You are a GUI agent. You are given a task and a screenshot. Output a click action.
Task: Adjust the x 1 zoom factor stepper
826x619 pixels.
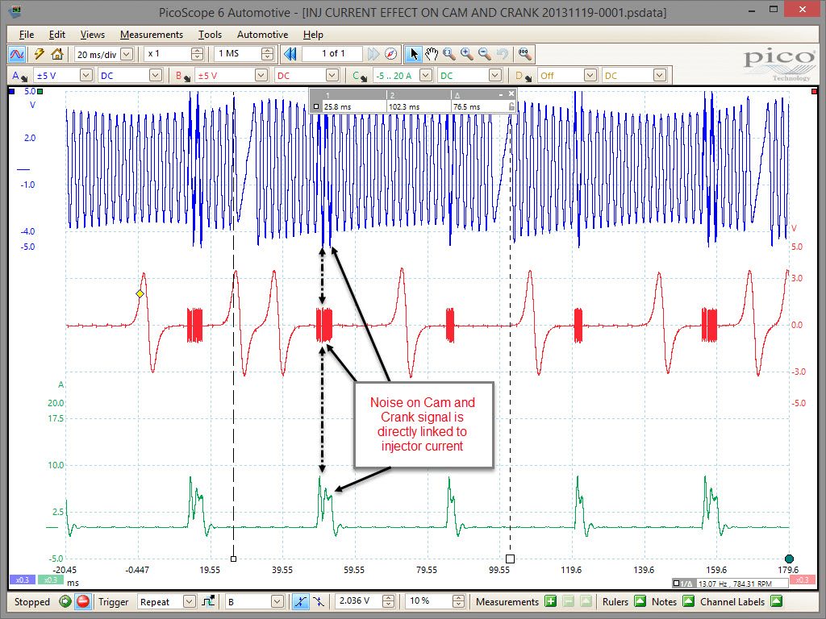[x=197, y=54]
